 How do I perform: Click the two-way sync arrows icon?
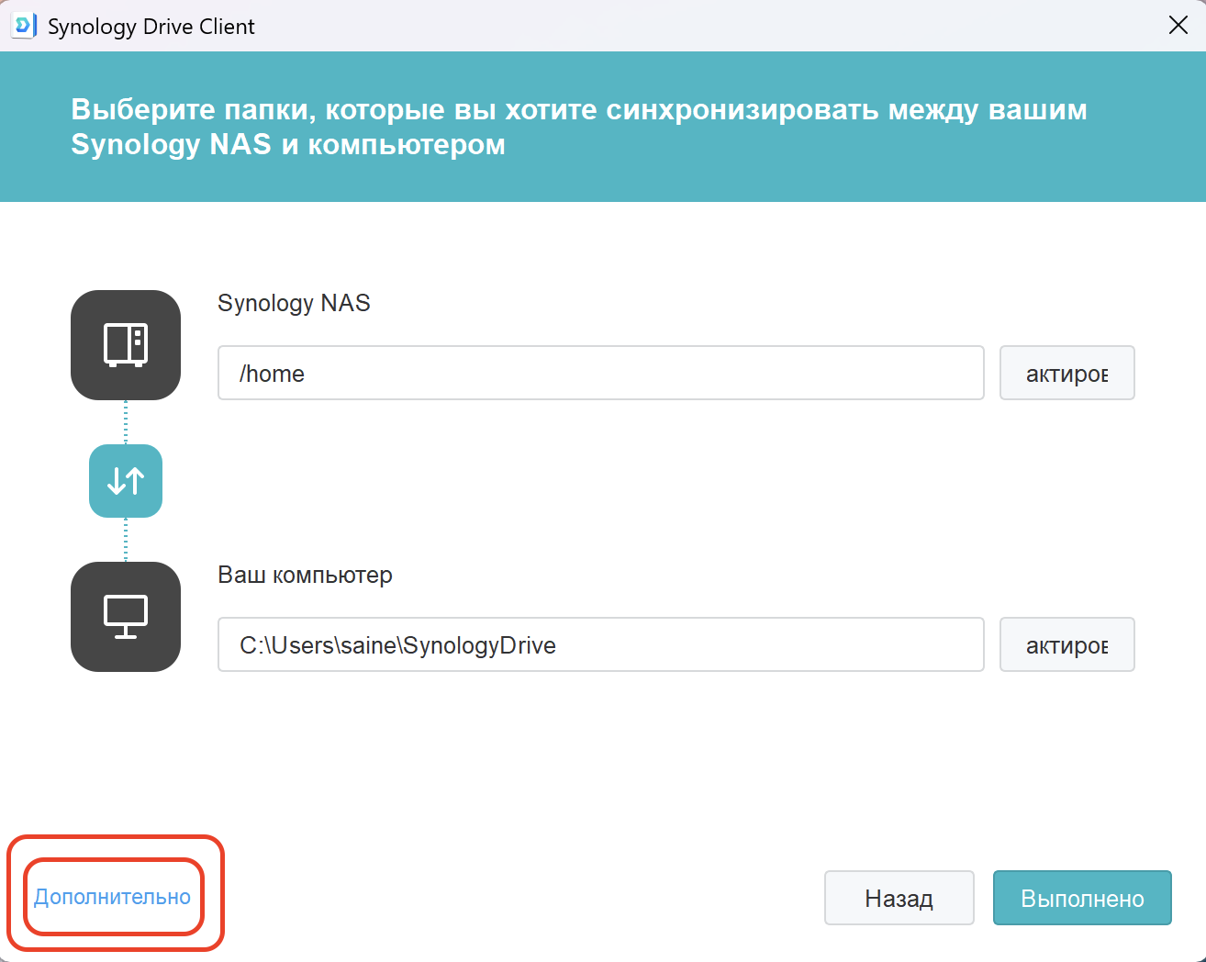click(x=126, y=481)
